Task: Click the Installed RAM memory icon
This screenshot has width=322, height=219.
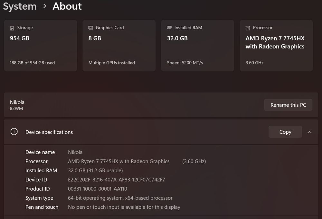Action: pyautogui.click(x=169, y=27)
